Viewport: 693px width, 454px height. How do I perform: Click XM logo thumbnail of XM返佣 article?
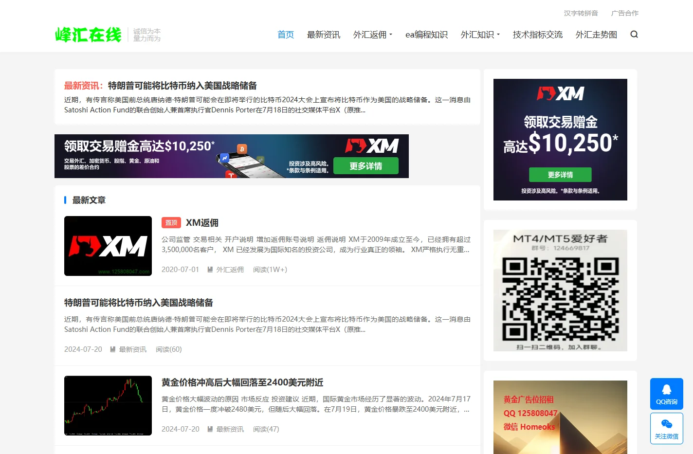click(108, 246)
